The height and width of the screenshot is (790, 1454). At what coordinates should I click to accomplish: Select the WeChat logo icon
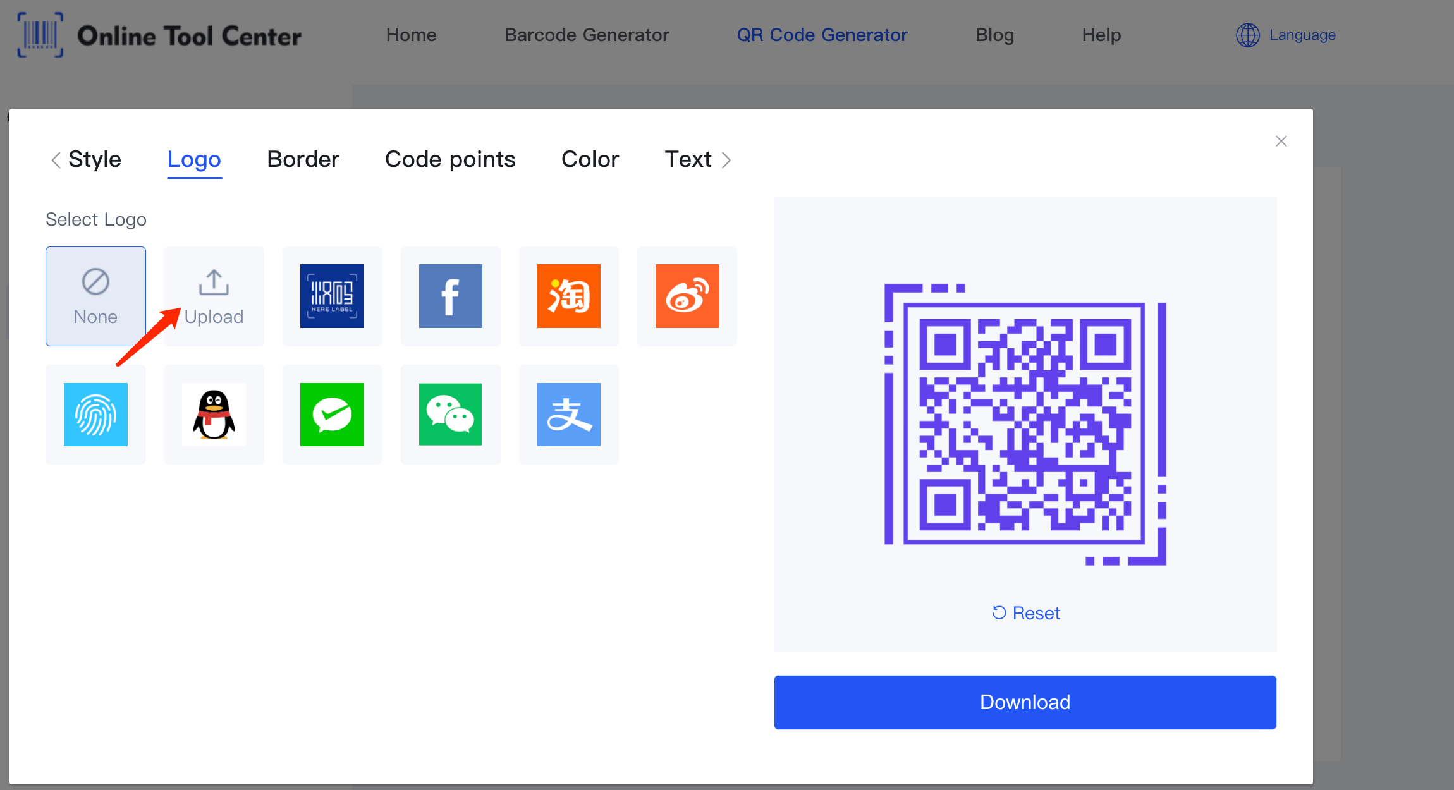click(x=450, y=415)
